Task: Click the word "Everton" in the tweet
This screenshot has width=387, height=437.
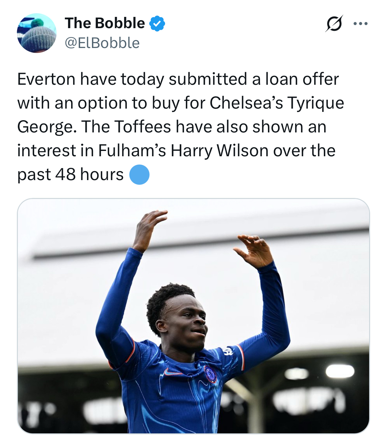Action: click(x=46, y=79)
